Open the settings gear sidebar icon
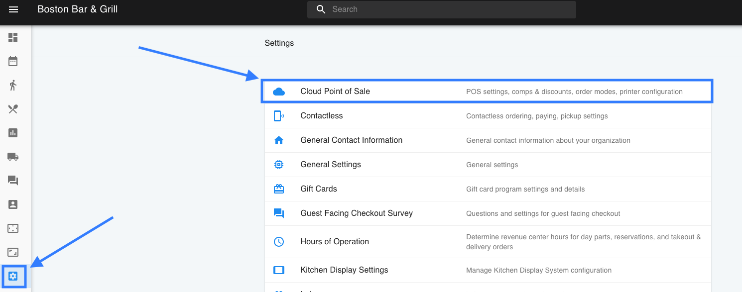Screen dimensions: 742x292 (x=13, y=276)
